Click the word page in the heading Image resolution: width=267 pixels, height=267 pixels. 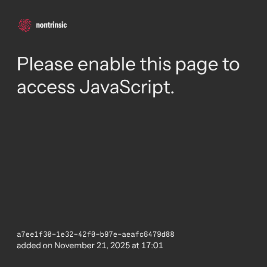coord(197,66)
